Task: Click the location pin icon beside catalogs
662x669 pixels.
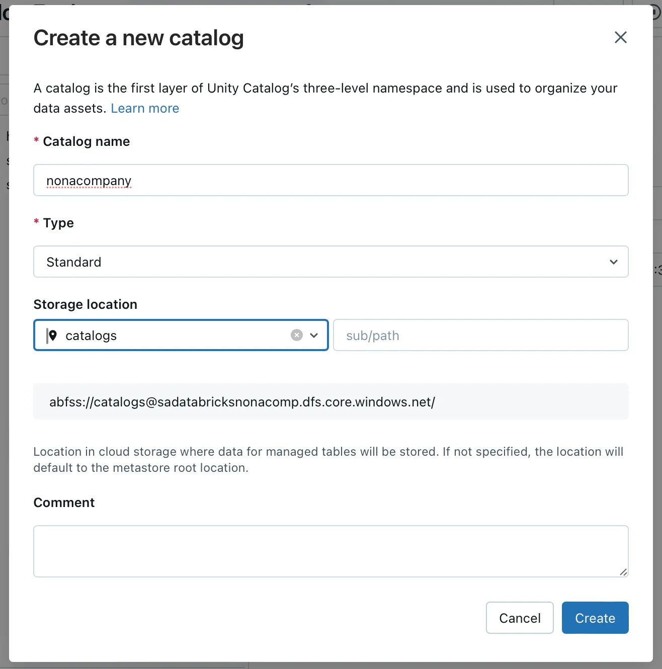Action: (x=52, y=335)
